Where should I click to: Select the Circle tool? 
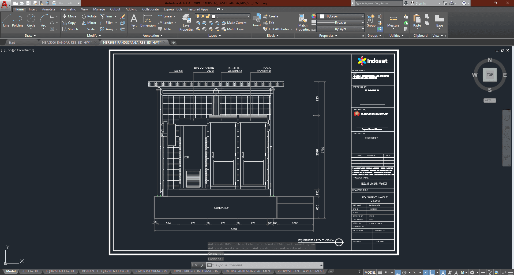click(x=31, y=21)
